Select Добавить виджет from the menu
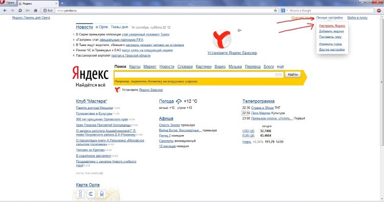384x202 pixels. pyautogui.click(x=331, y=31)
